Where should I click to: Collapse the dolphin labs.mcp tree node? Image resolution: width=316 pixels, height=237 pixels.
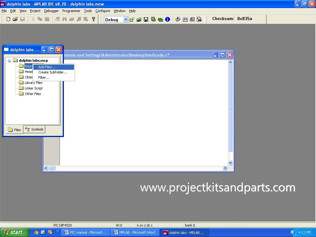coord(9,61)
